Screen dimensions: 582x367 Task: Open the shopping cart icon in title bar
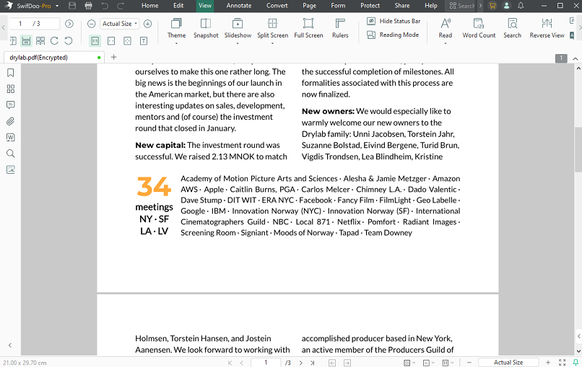(x=492, y=6)
